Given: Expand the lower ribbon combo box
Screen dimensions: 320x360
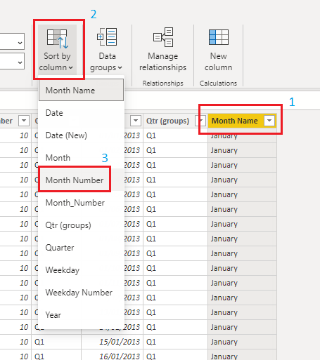Looking at the screenshot, I should click(x=20, y=62).
